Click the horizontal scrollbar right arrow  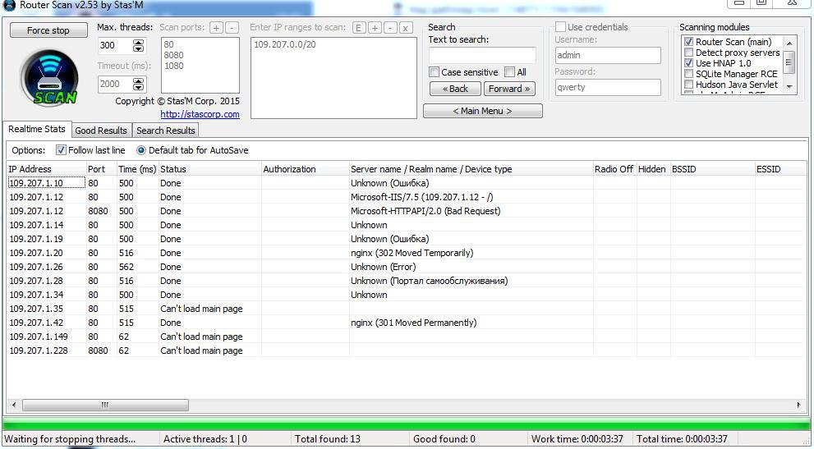pos(799,405)
